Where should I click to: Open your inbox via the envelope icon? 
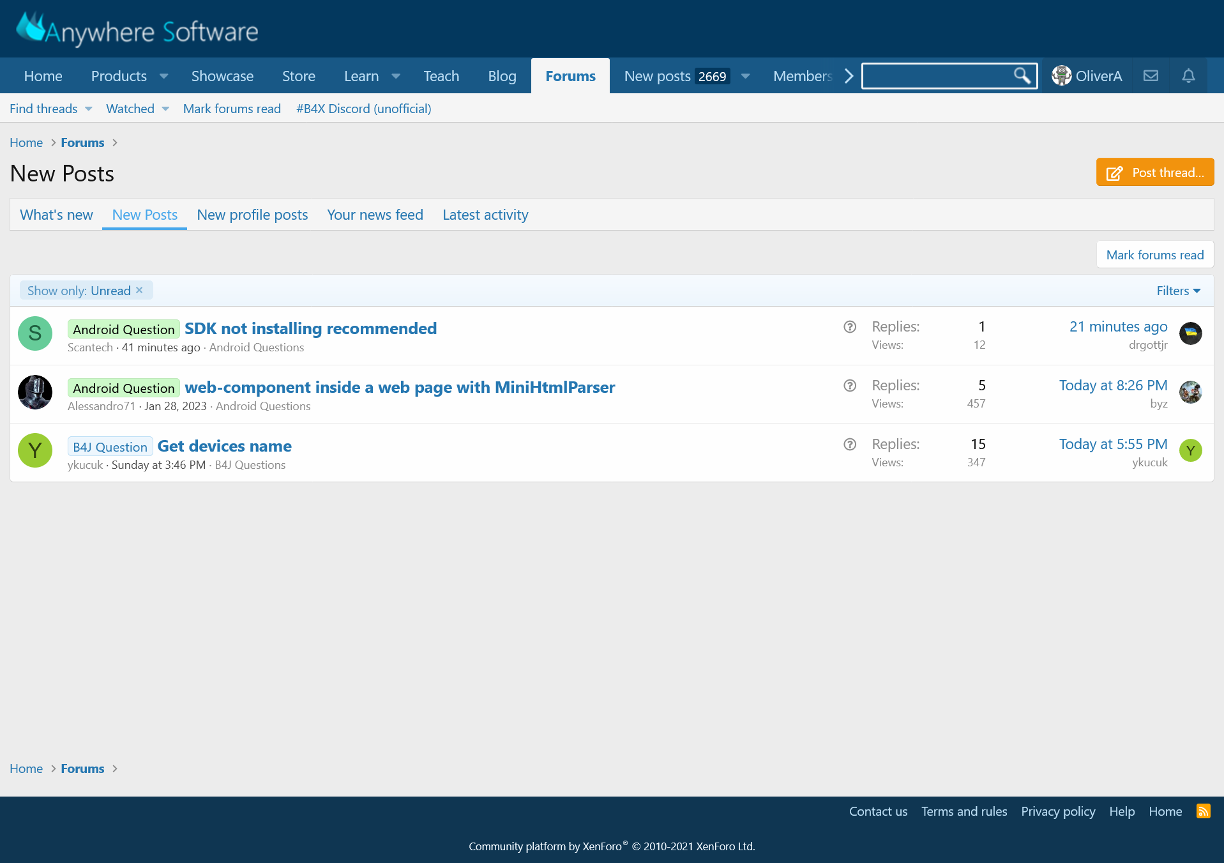[x=1151, y=75]
